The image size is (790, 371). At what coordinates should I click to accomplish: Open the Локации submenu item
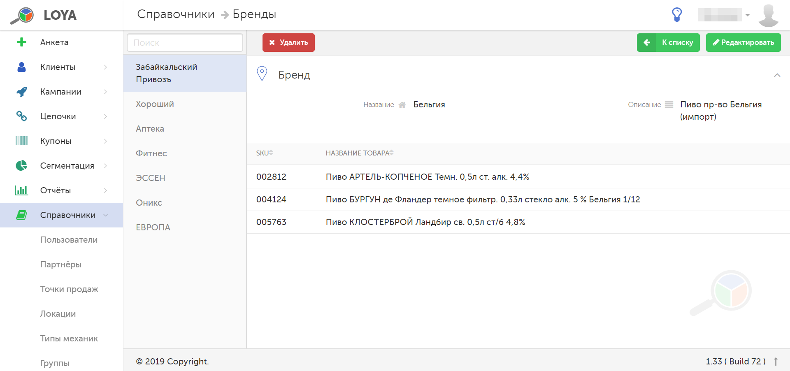58,314
